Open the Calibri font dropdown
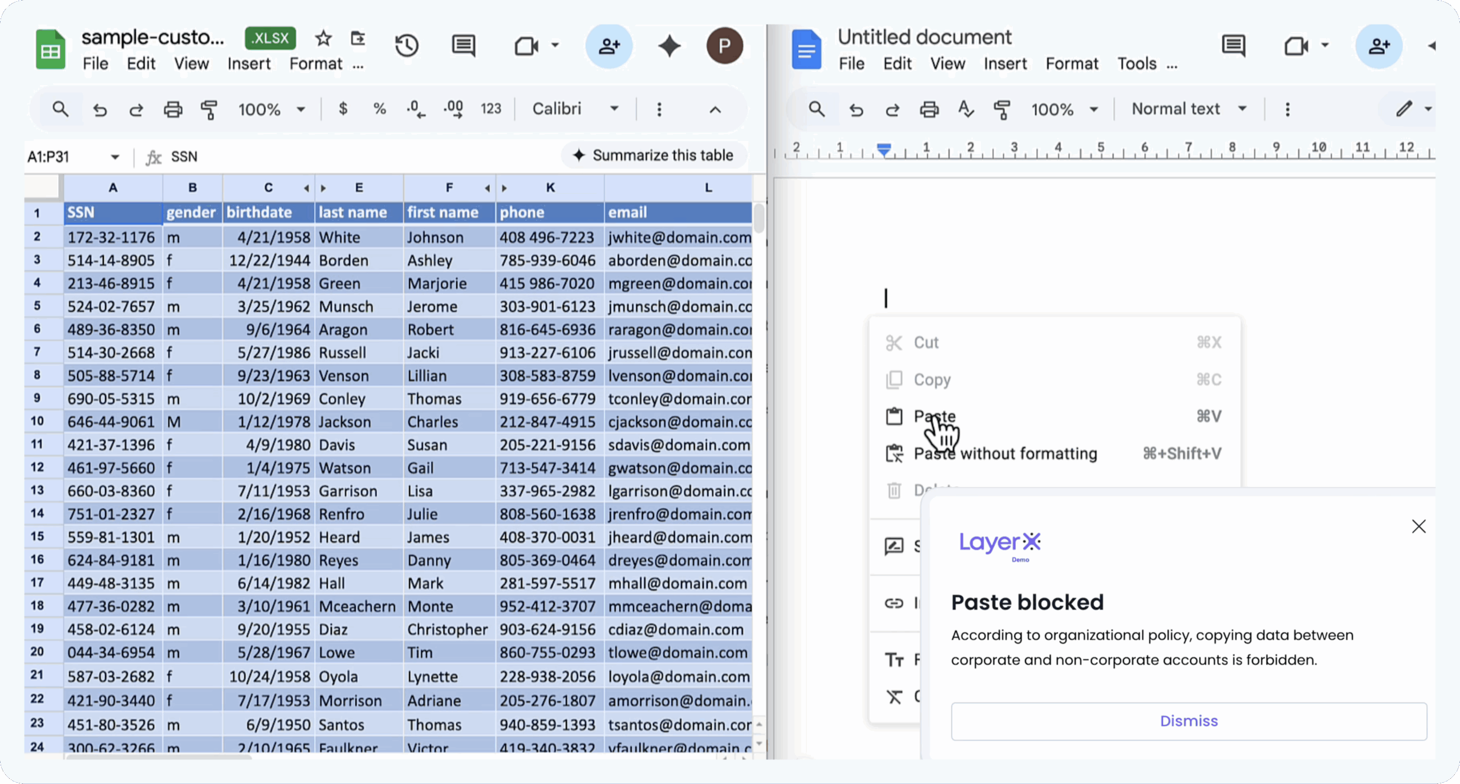Screen dimensions: 1460x784 (574, 109)
